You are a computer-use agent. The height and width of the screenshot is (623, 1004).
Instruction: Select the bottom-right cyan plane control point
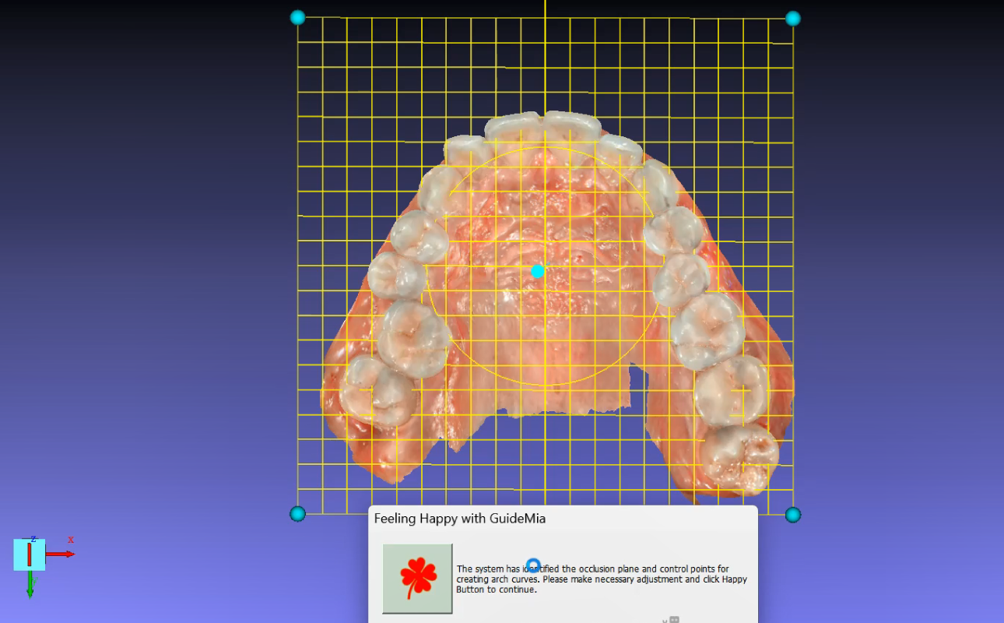(x=792, y=514)
